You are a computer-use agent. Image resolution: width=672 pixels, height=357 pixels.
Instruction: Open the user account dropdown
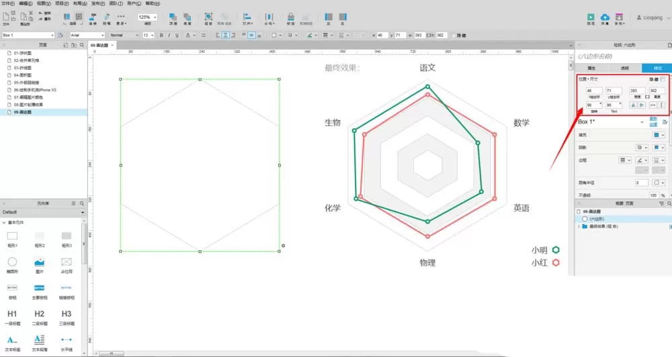653,17
